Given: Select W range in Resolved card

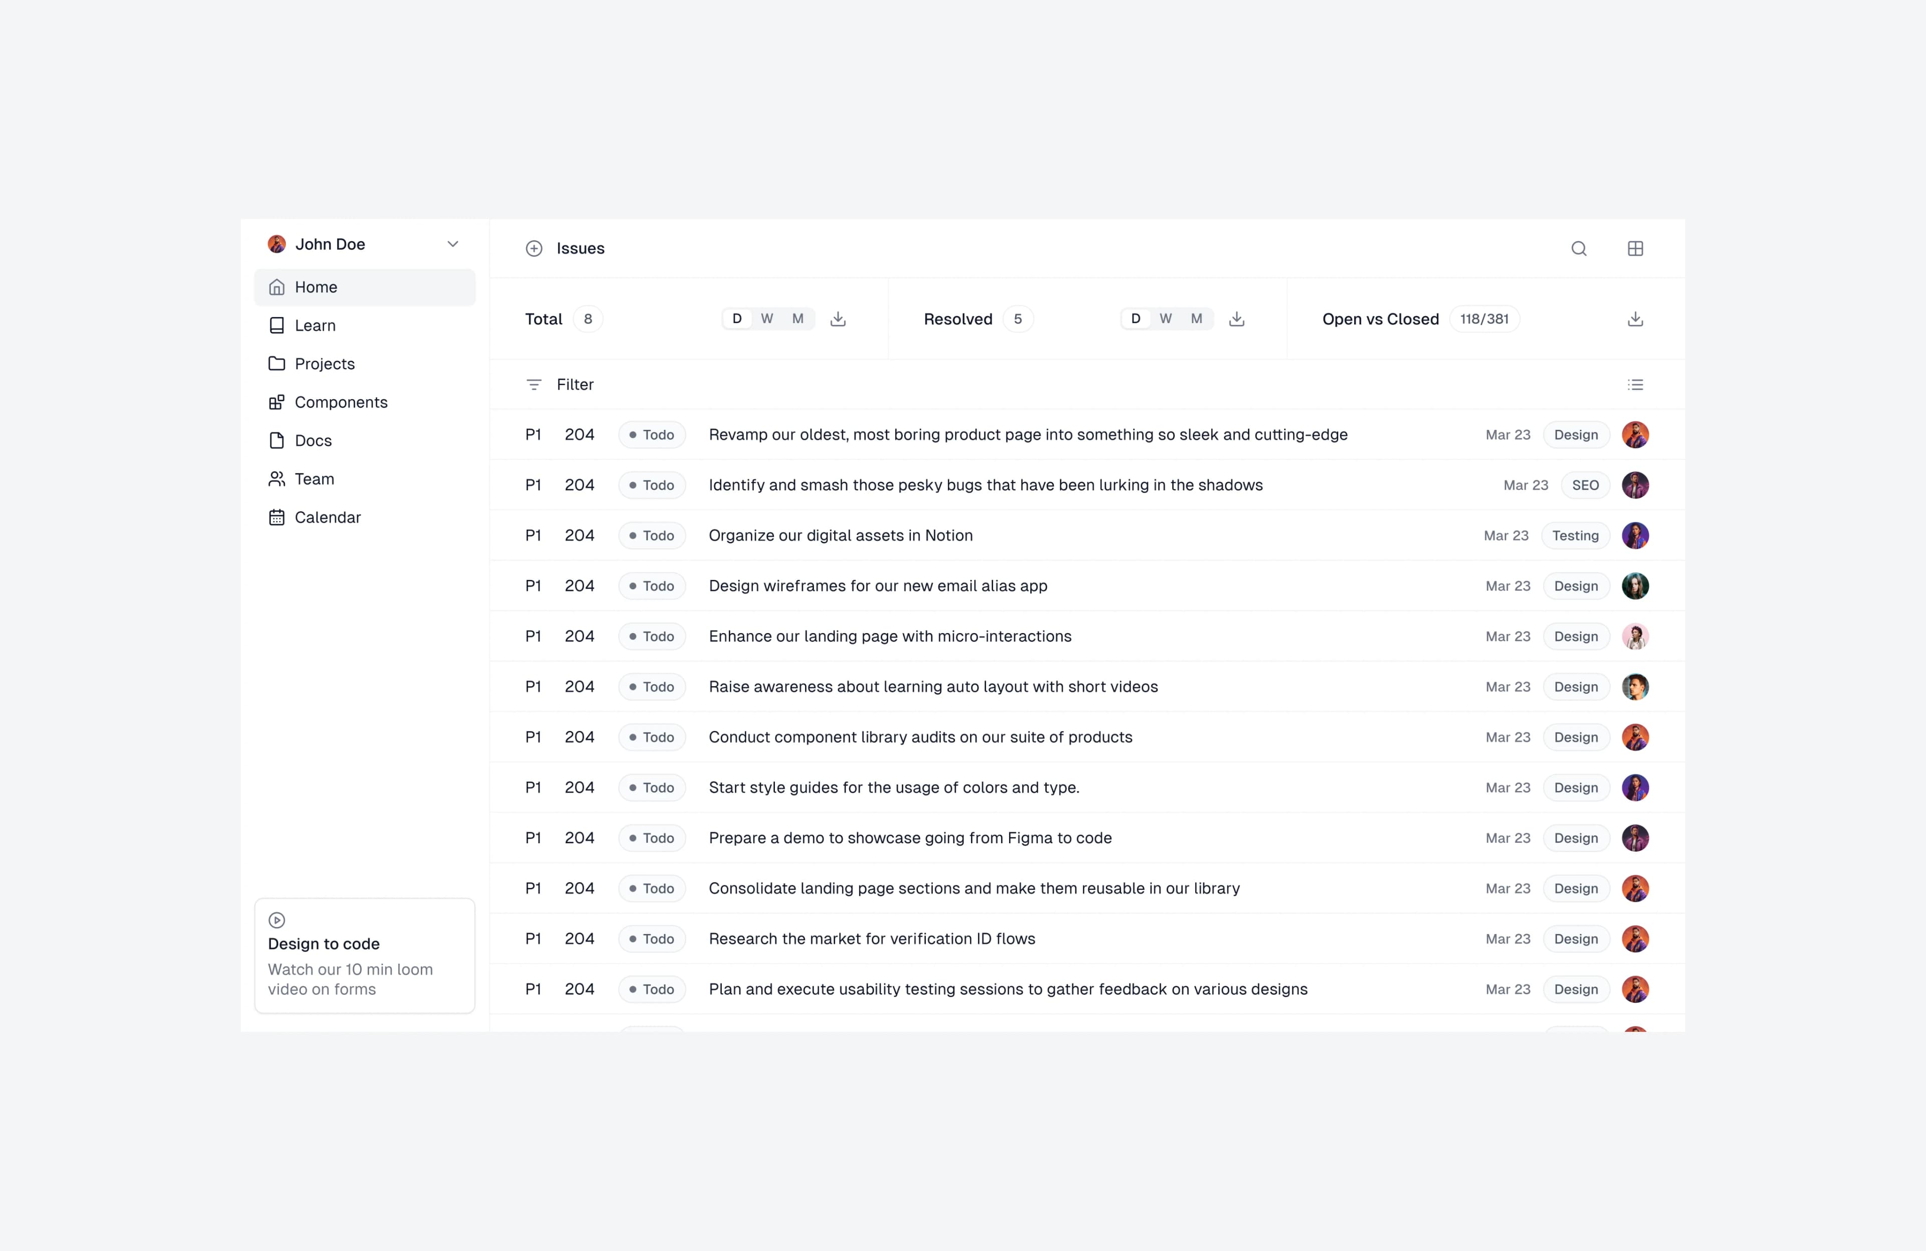Looking at the screenshot, I should coord(1166,319).
